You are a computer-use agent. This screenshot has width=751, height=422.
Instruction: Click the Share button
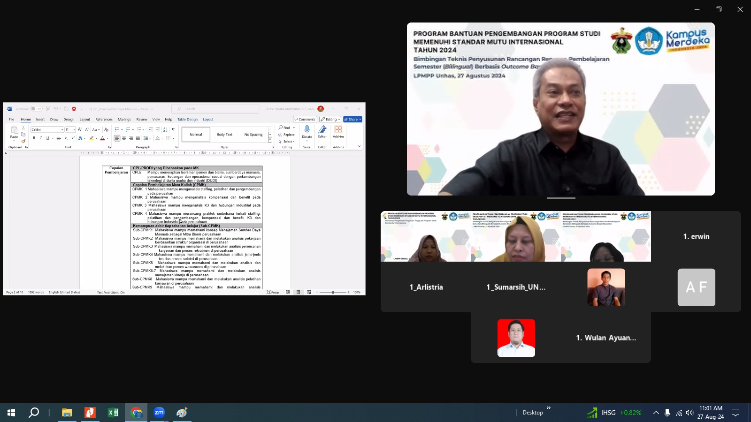coord(352,119)
